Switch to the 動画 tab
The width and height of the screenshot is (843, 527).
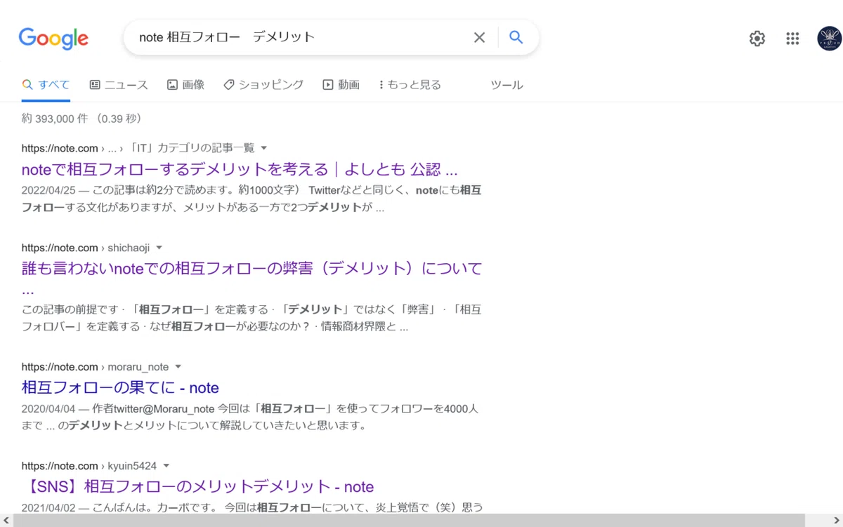[x=341, y=85]
